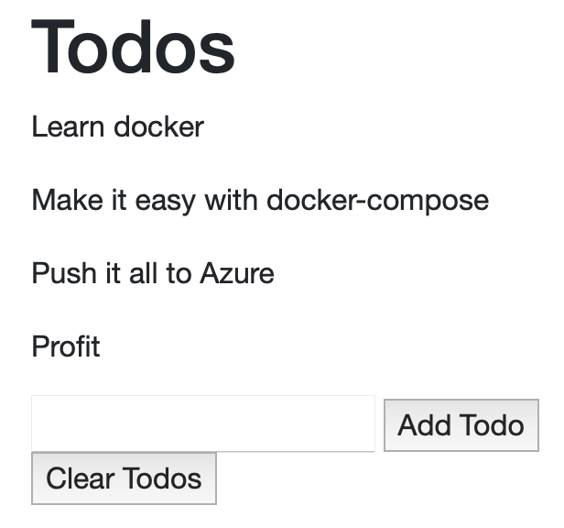Select the "Profit" todo item
The height and width of the screenshot is (528, 564).
click(66, 346)
